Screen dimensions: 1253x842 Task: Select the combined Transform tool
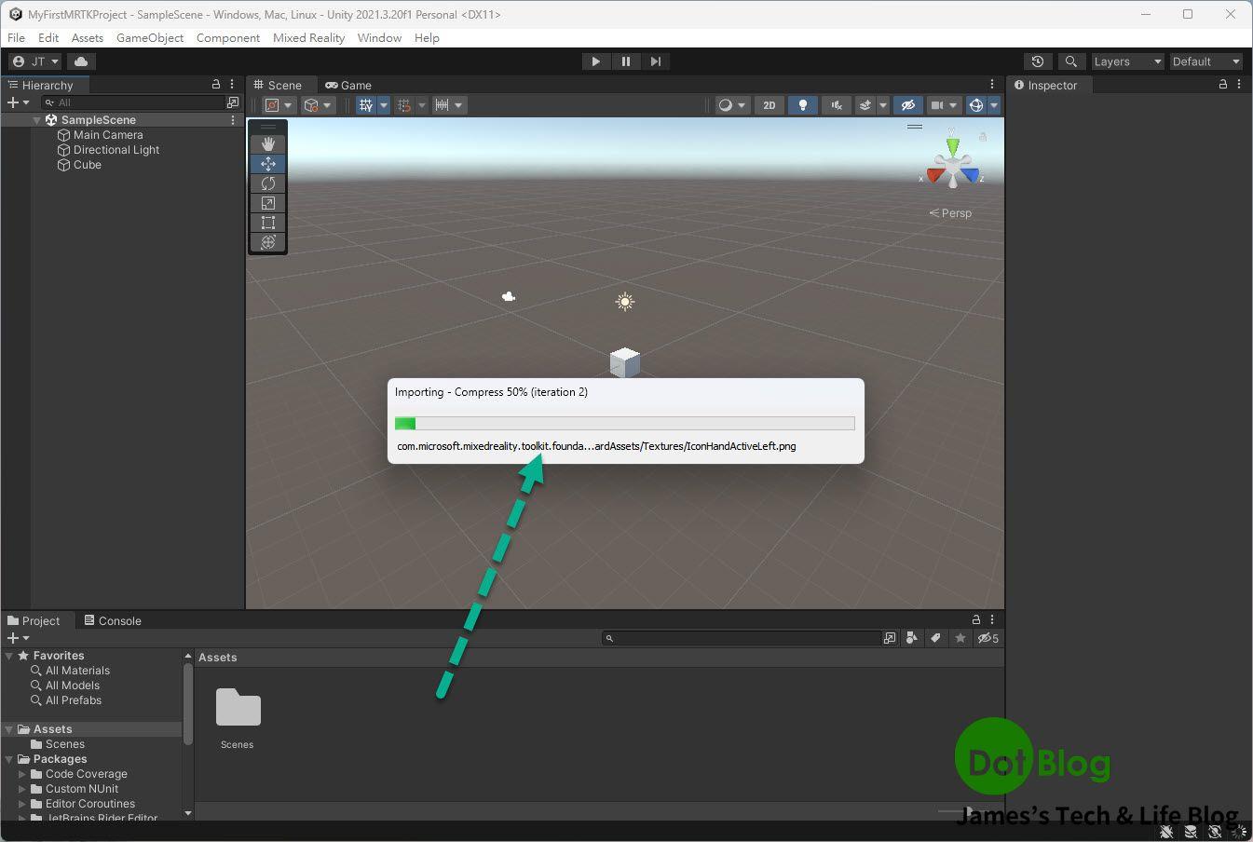click(x=268, y=242)
